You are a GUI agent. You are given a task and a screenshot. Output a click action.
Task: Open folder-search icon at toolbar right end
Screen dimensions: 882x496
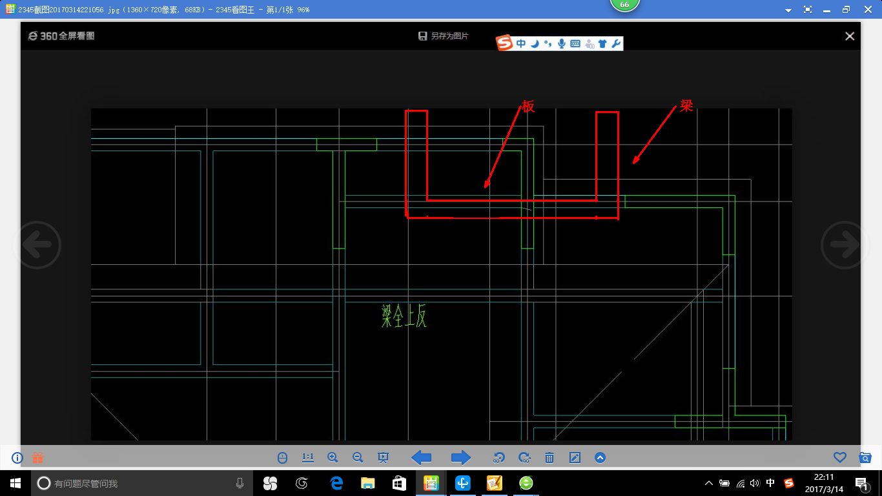click(865, 457)
